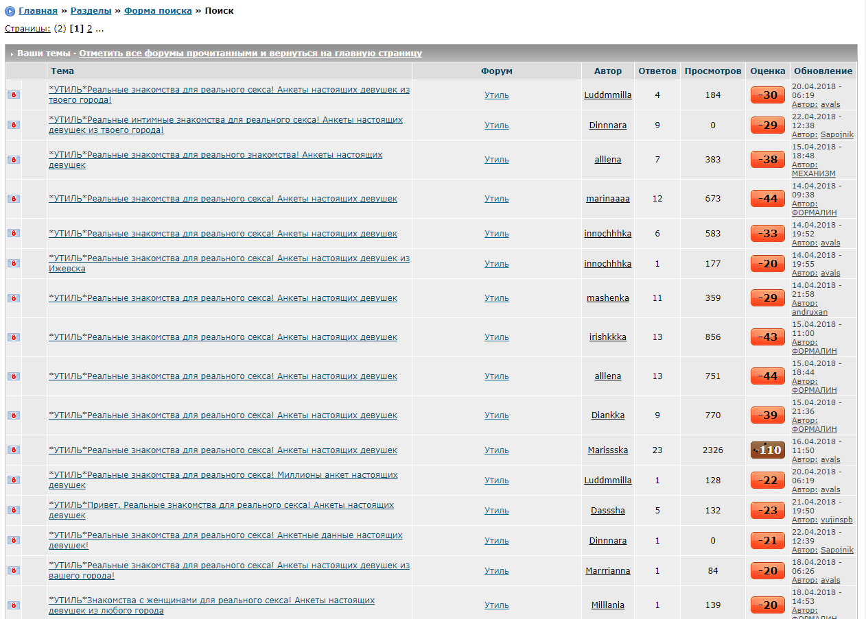Open author profile Marrrianna

click(608, 571)
